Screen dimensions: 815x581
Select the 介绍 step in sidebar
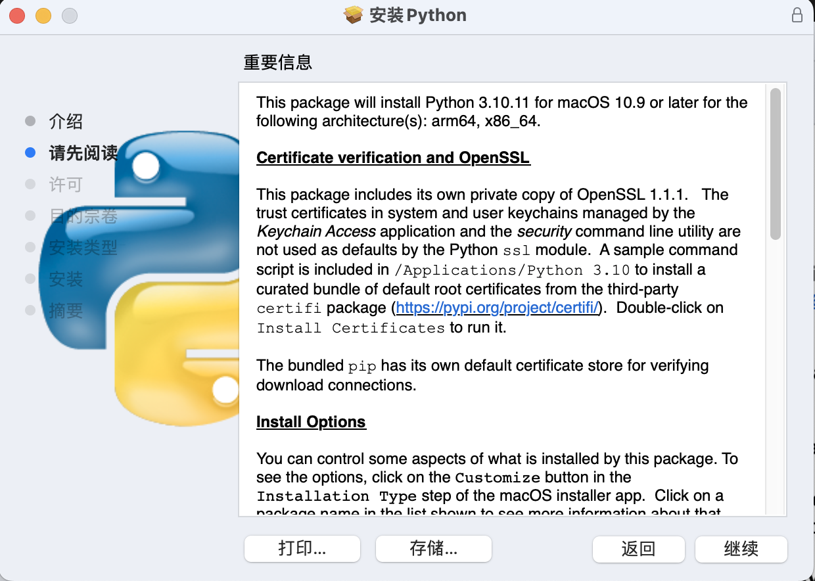click(x=66, y=121)
